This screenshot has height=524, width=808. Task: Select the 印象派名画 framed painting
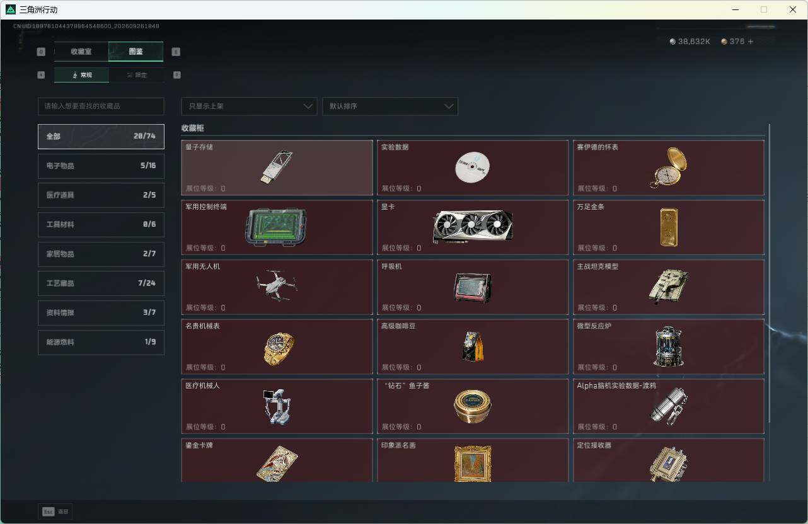473,460
